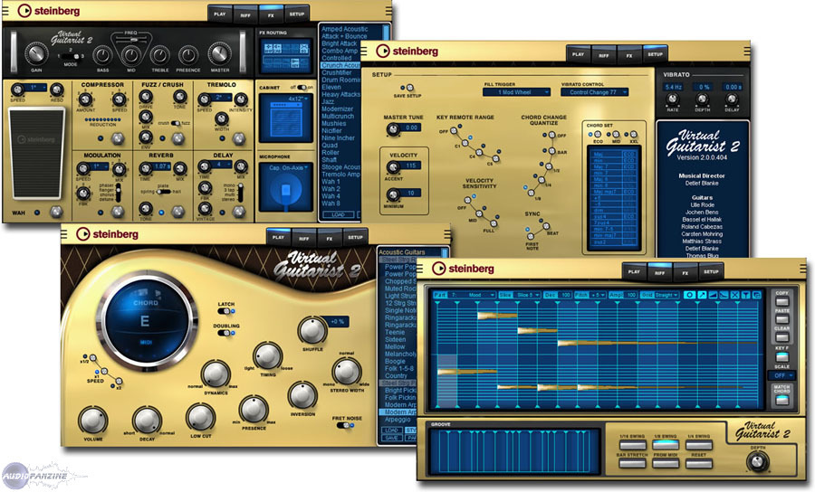
Task: Click the Paste button in Riff window
Action: (x=781, y=319)
